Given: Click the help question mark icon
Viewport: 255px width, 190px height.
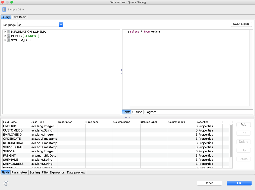Looking at the screenshot, I should click(6, 183).
